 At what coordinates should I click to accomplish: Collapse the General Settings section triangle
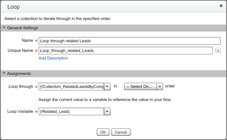(x=4, y=28)
